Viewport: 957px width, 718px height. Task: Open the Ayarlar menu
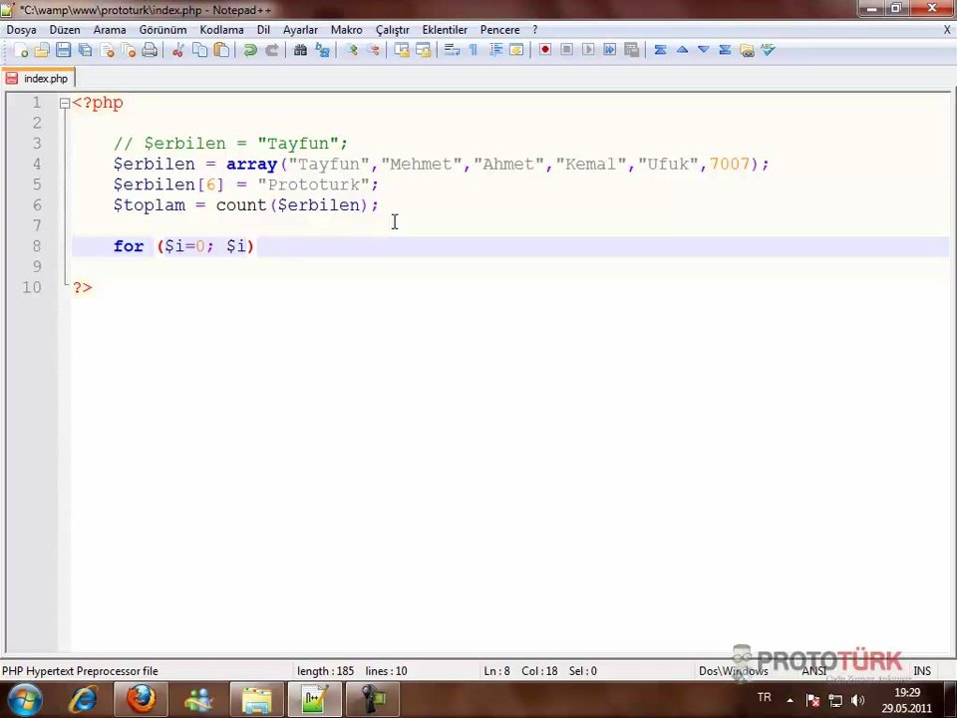coord(300,29)
